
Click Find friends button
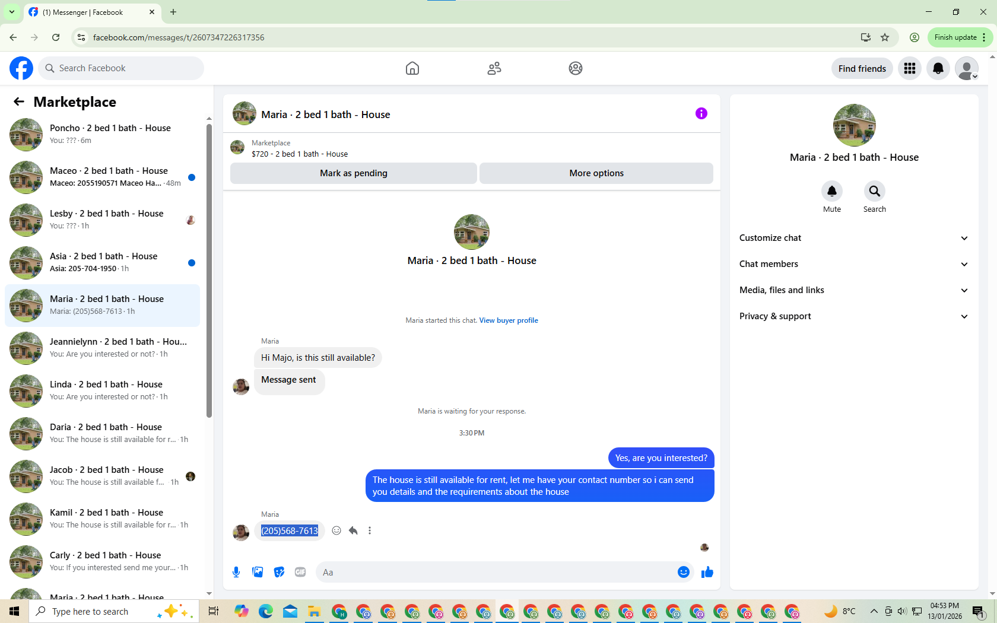pos(862,68)
